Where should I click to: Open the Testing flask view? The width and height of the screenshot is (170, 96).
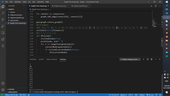pos(3,46)
